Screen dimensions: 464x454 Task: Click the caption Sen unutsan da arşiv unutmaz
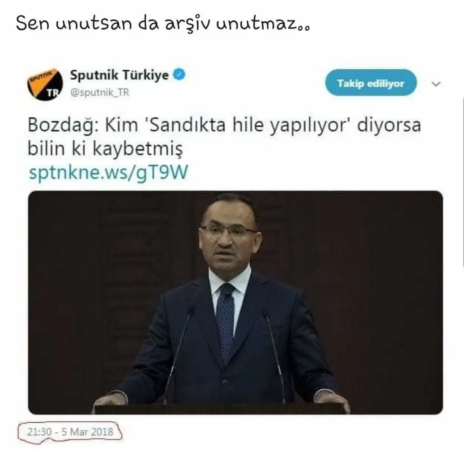(163, 24)
